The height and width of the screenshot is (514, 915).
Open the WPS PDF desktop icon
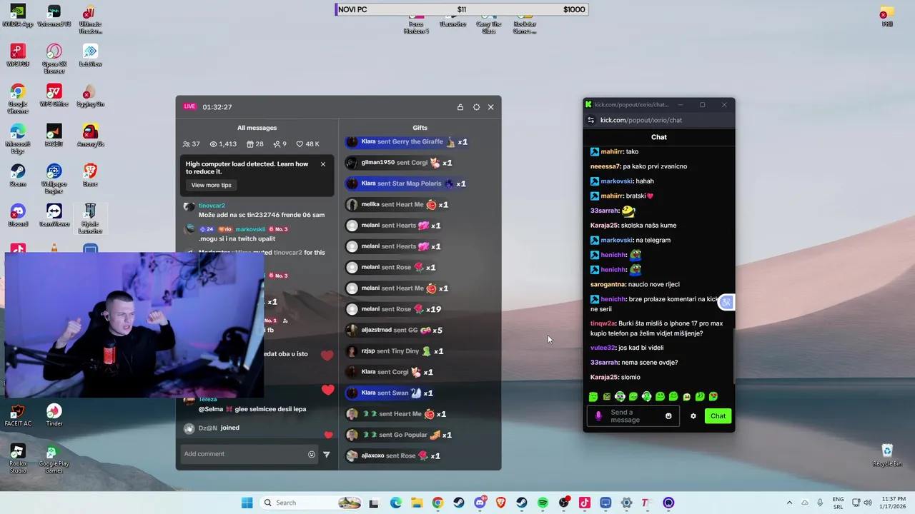pos(18,56)
